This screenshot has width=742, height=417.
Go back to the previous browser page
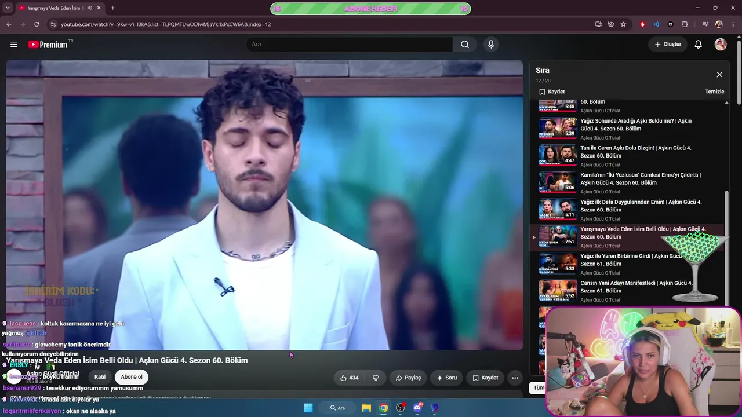[x=9, y=24]
